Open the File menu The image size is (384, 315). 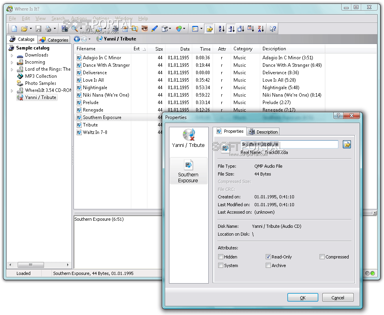[12, 18]
